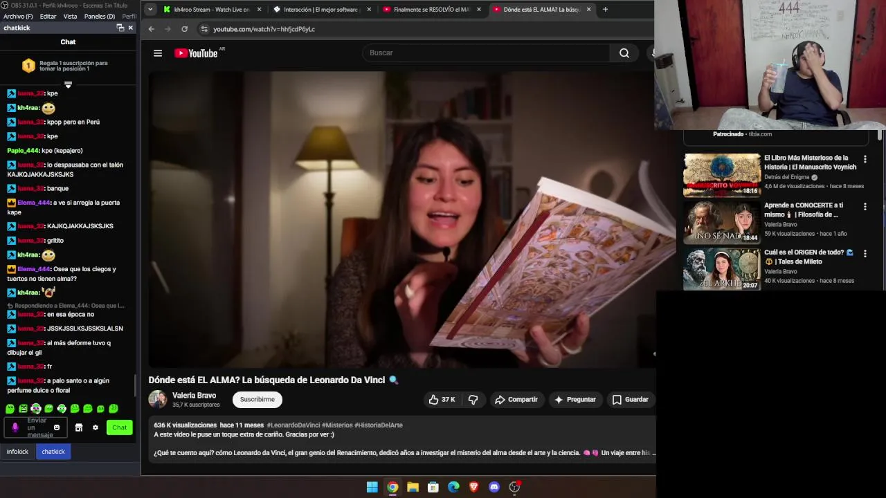Switch to infokick dock tab
The height and width of the screenshot is (498, 886).
point(17,452)
